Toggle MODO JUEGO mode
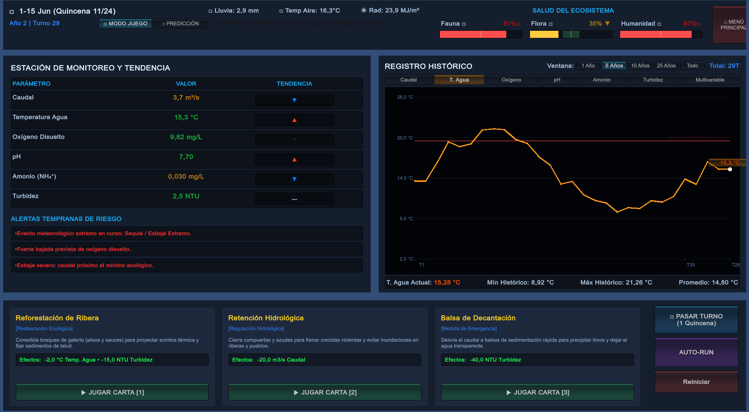The height and width of the screenshot is (412, 749). tap(125, 24)
